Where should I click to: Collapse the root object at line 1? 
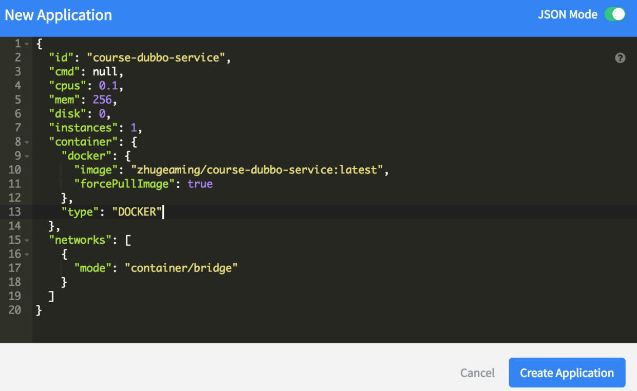coord(27,44)
